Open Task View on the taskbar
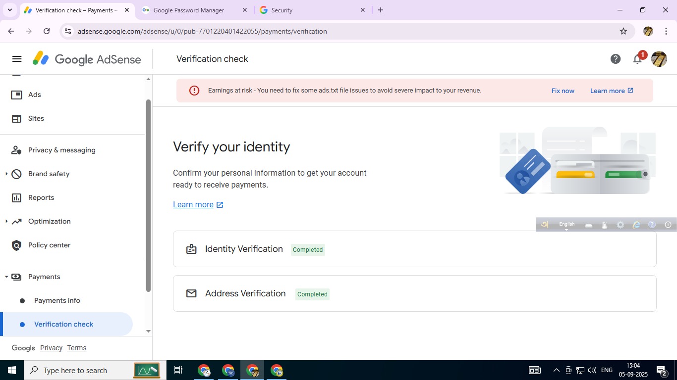Viewport: 677px width, 380px height. tap(178, 370)
